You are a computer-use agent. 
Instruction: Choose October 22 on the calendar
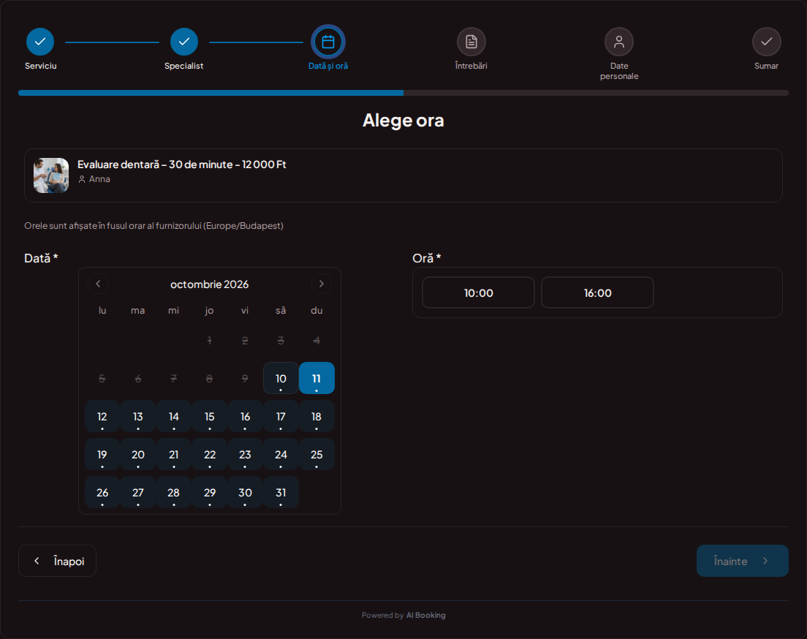(210, 455)
